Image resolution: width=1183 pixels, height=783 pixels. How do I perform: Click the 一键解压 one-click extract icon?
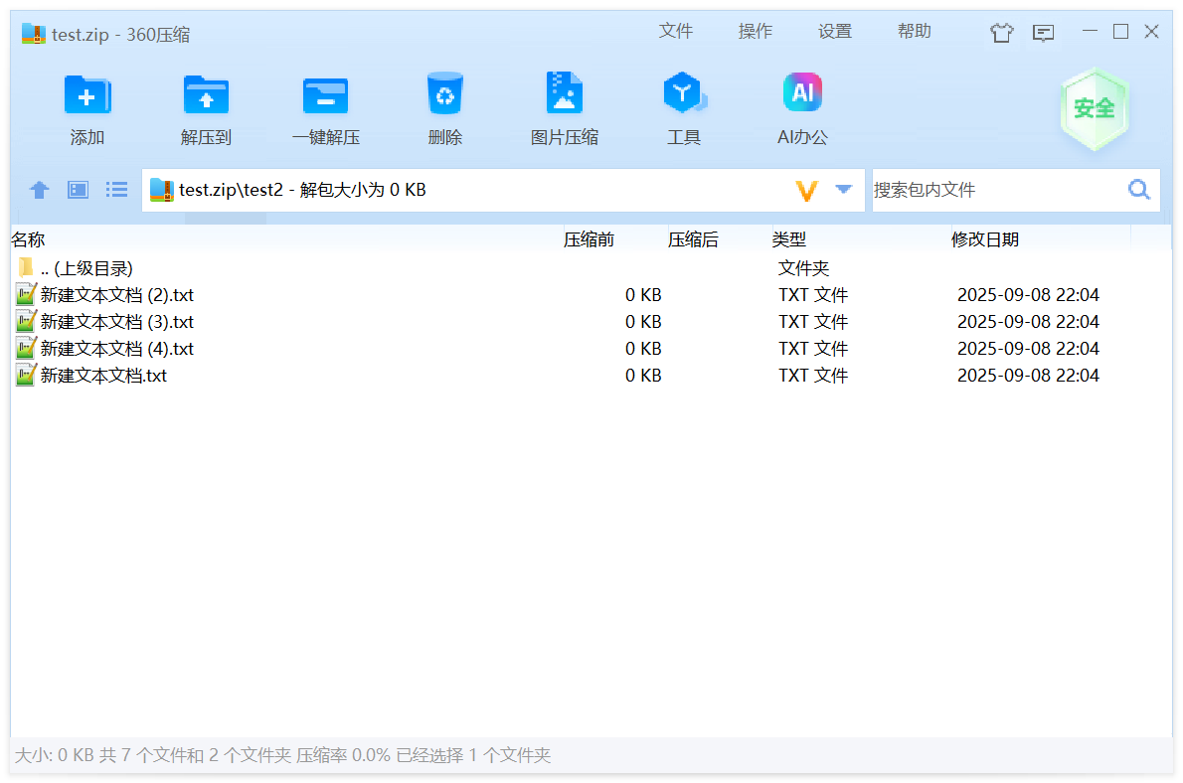[x=325, y=96]
